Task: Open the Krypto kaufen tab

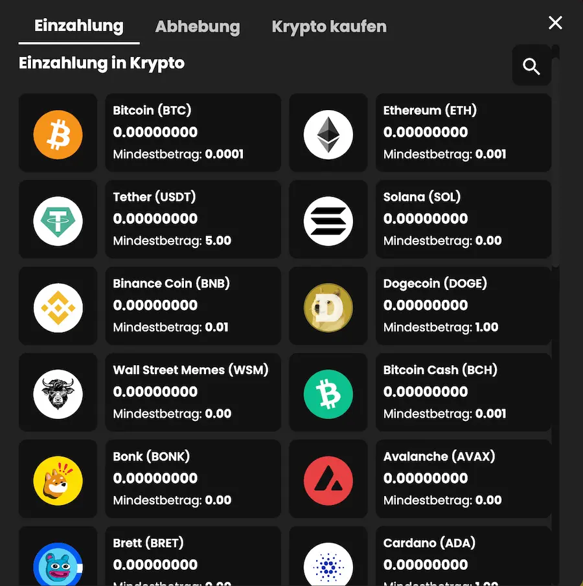Action: pyautogui.click(x=329, y=27)
